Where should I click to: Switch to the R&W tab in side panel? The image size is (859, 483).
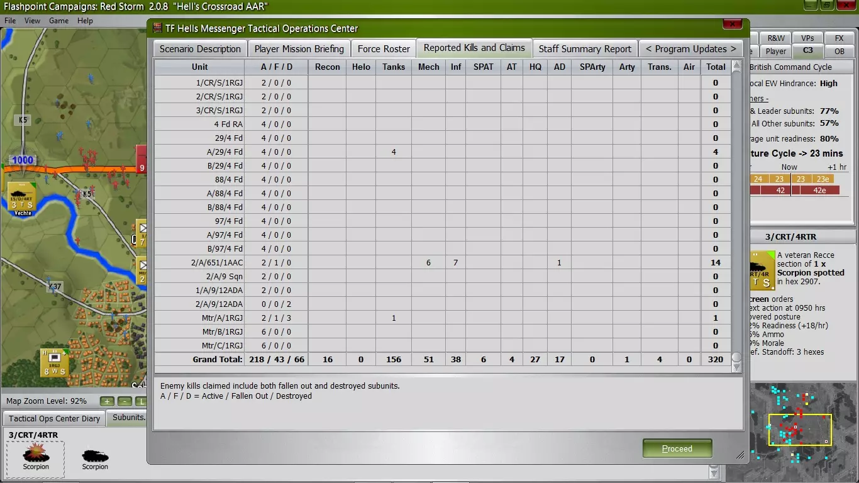(x=776, y=38)
